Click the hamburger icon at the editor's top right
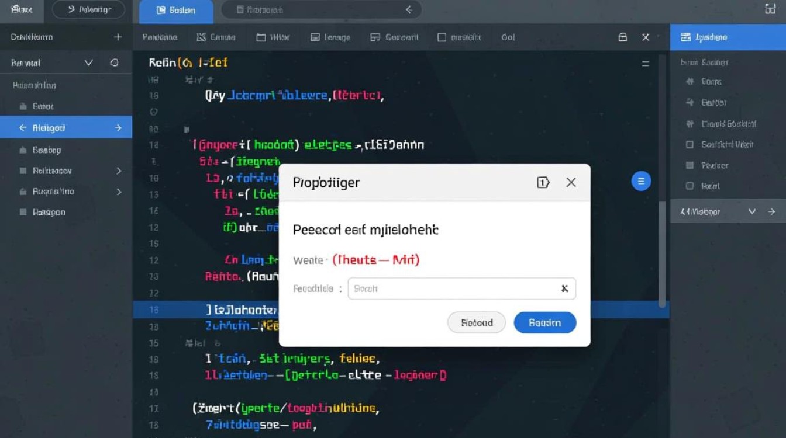 tap(645, 64)
